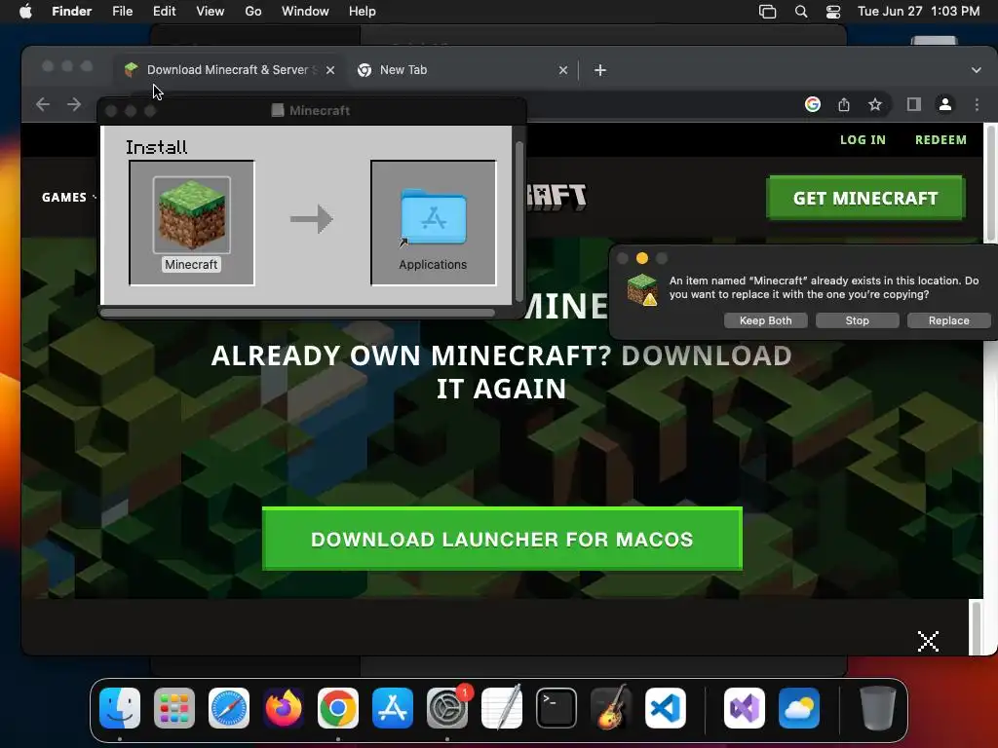Click LOG IN on Minecraft site

click(x=863, y=140)
